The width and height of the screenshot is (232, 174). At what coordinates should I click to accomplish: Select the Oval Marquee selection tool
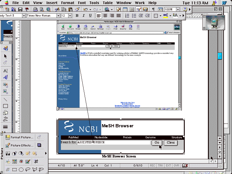coord(21,170)
